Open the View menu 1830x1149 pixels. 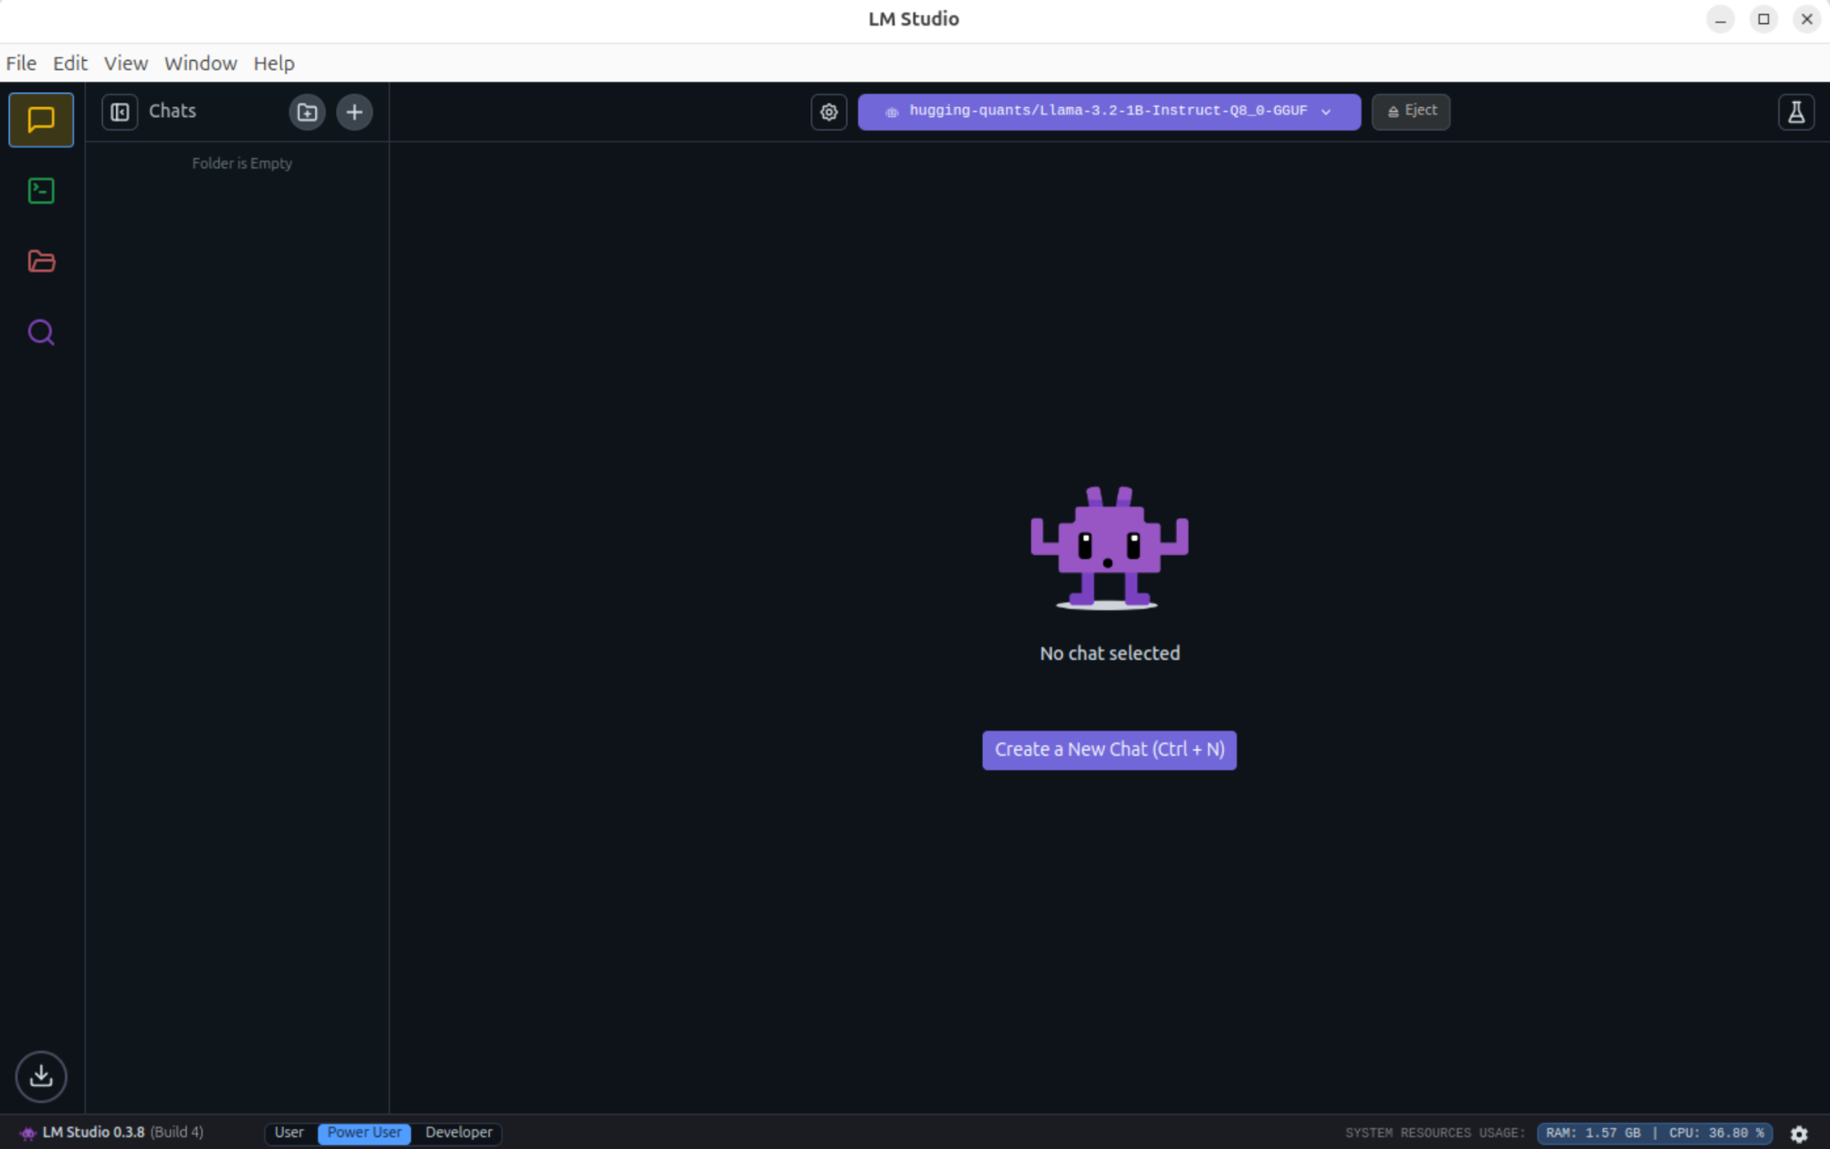[125, 63]
